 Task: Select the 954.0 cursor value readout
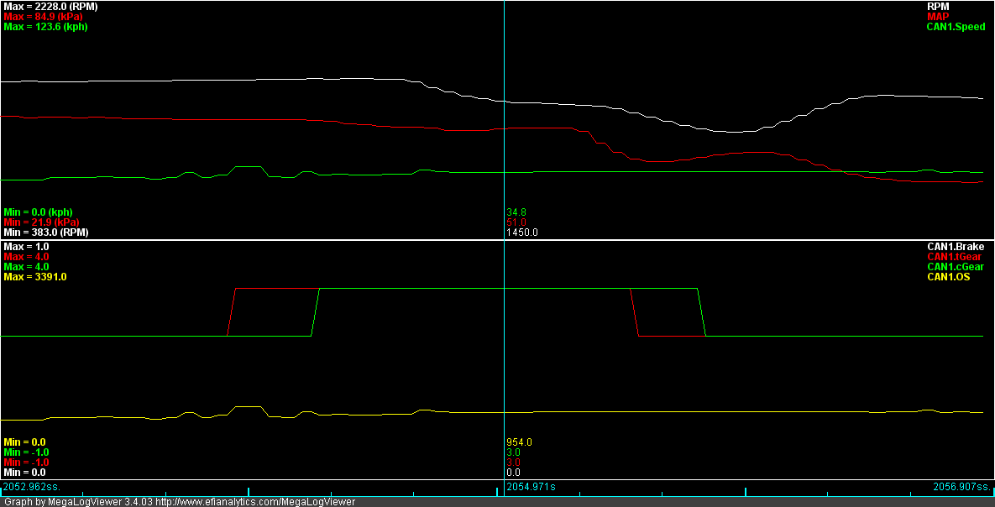(519, 442)
